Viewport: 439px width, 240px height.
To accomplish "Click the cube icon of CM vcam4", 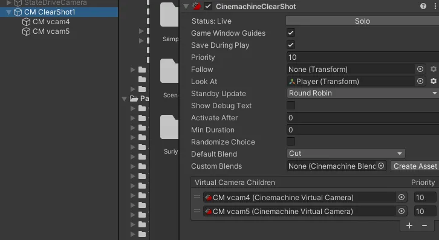I will (x=27, y=22).
